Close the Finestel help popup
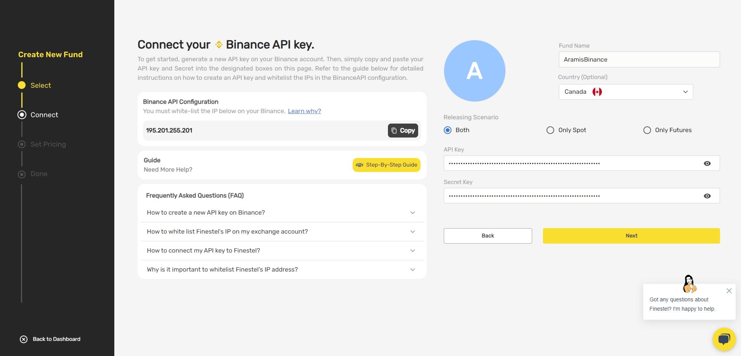 729,291
